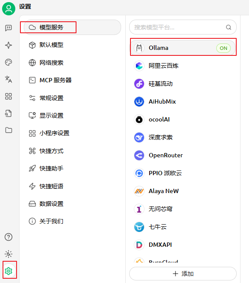Select the Ollama provider with ON badge
The width and height of the screenshot is (249, 283).
click(183, 48)
